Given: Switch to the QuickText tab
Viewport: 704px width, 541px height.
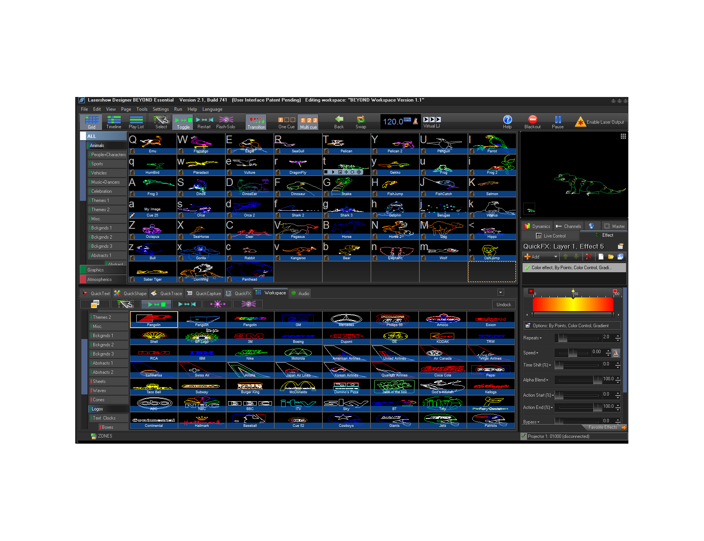Looking at the screenshot, I should [96, 293].
